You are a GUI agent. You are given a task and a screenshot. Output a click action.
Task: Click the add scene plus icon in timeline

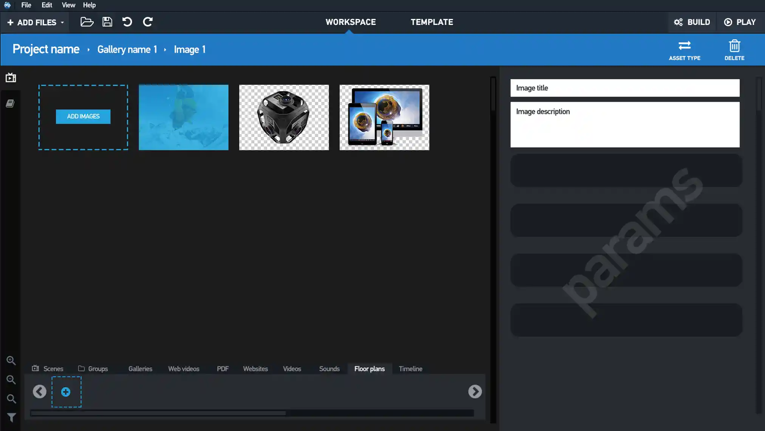[66, 392]
